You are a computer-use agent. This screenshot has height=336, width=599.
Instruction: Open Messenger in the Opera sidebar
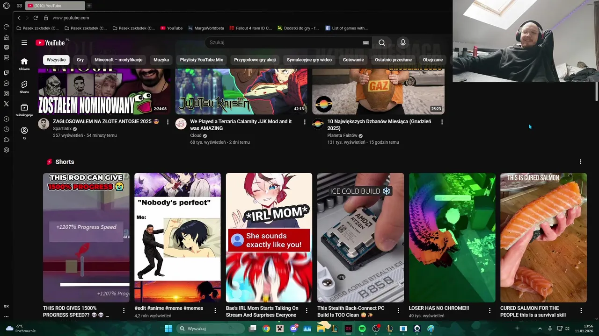(x=7, y=83)
